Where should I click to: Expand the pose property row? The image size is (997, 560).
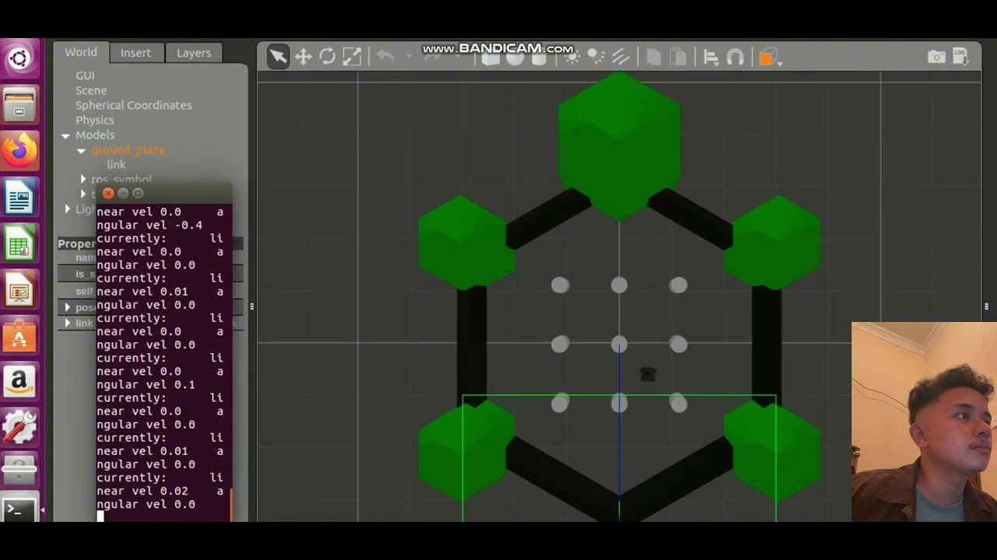coord(68,307)
